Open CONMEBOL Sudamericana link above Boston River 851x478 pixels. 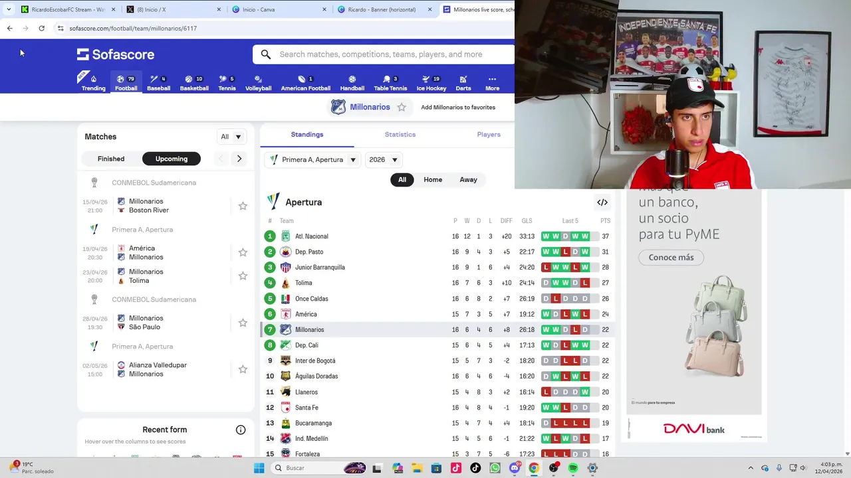click(x=154, y=183)
